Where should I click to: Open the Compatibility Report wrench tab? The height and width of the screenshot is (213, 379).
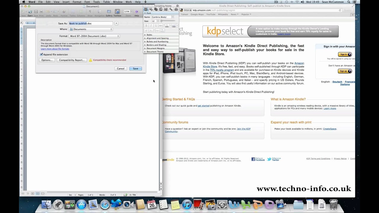[171, 9]
